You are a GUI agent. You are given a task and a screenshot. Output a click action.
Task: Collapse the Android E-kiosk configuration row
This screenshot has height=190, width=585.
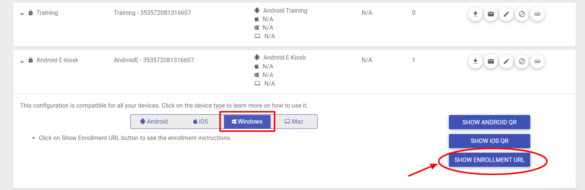click(22, 61)
